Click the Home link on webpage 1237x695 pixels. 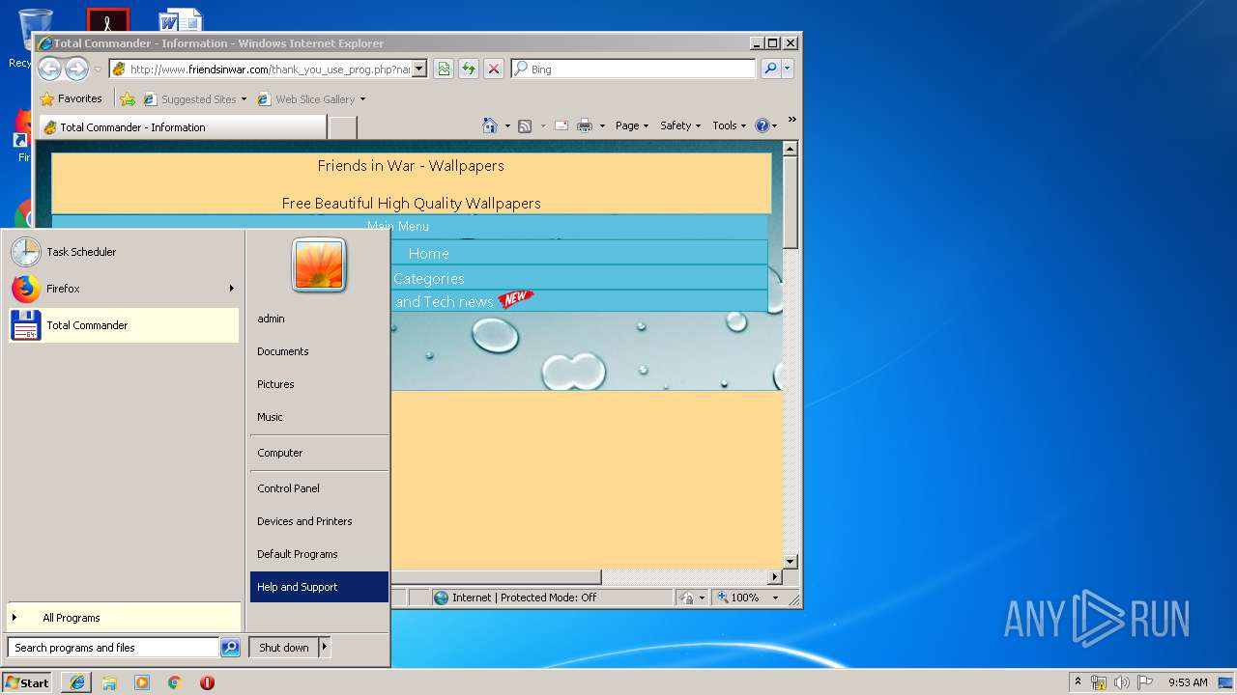429,253
